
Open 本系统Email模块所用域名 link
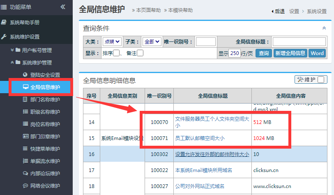(204, 170)
